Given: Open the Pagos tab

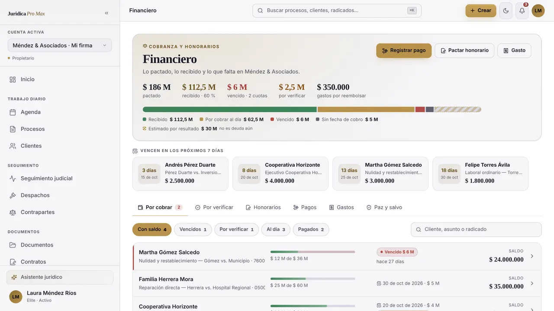Looking at the screenshot, I should click(x=305, y=207).
